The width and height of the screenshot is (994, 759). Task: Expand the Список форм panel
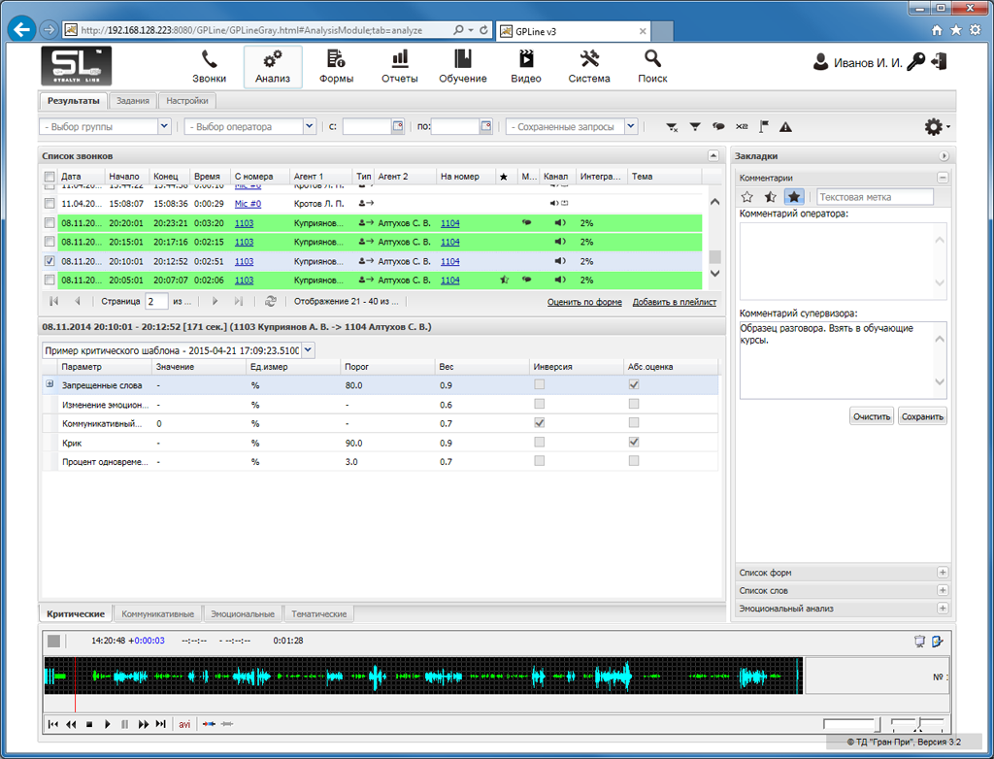click(942, 574)
